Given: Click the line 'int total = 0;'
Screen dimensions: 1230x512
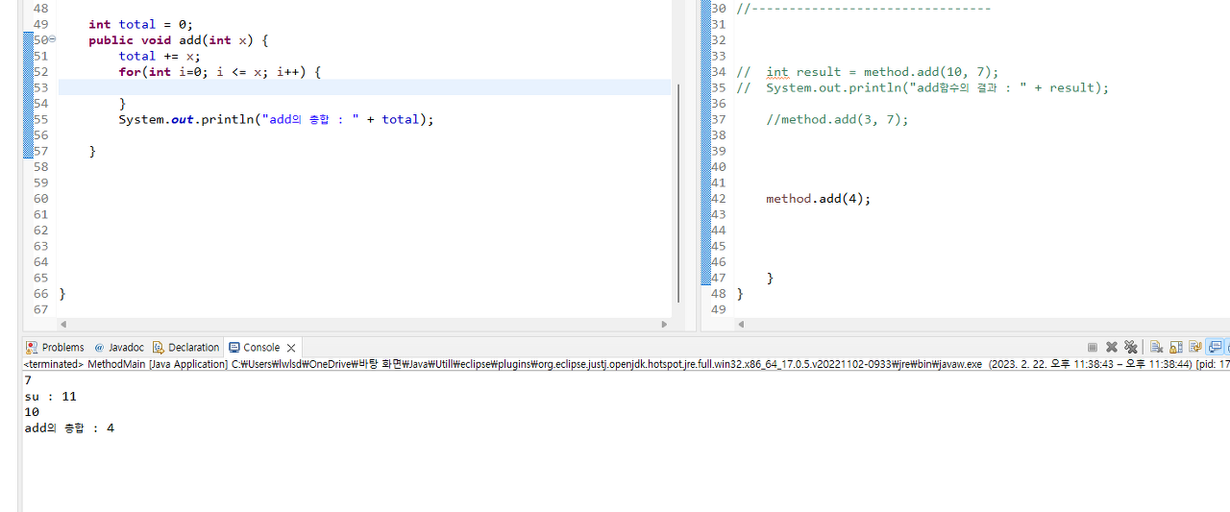Looking at the screenshot, I should coord(140,24).
